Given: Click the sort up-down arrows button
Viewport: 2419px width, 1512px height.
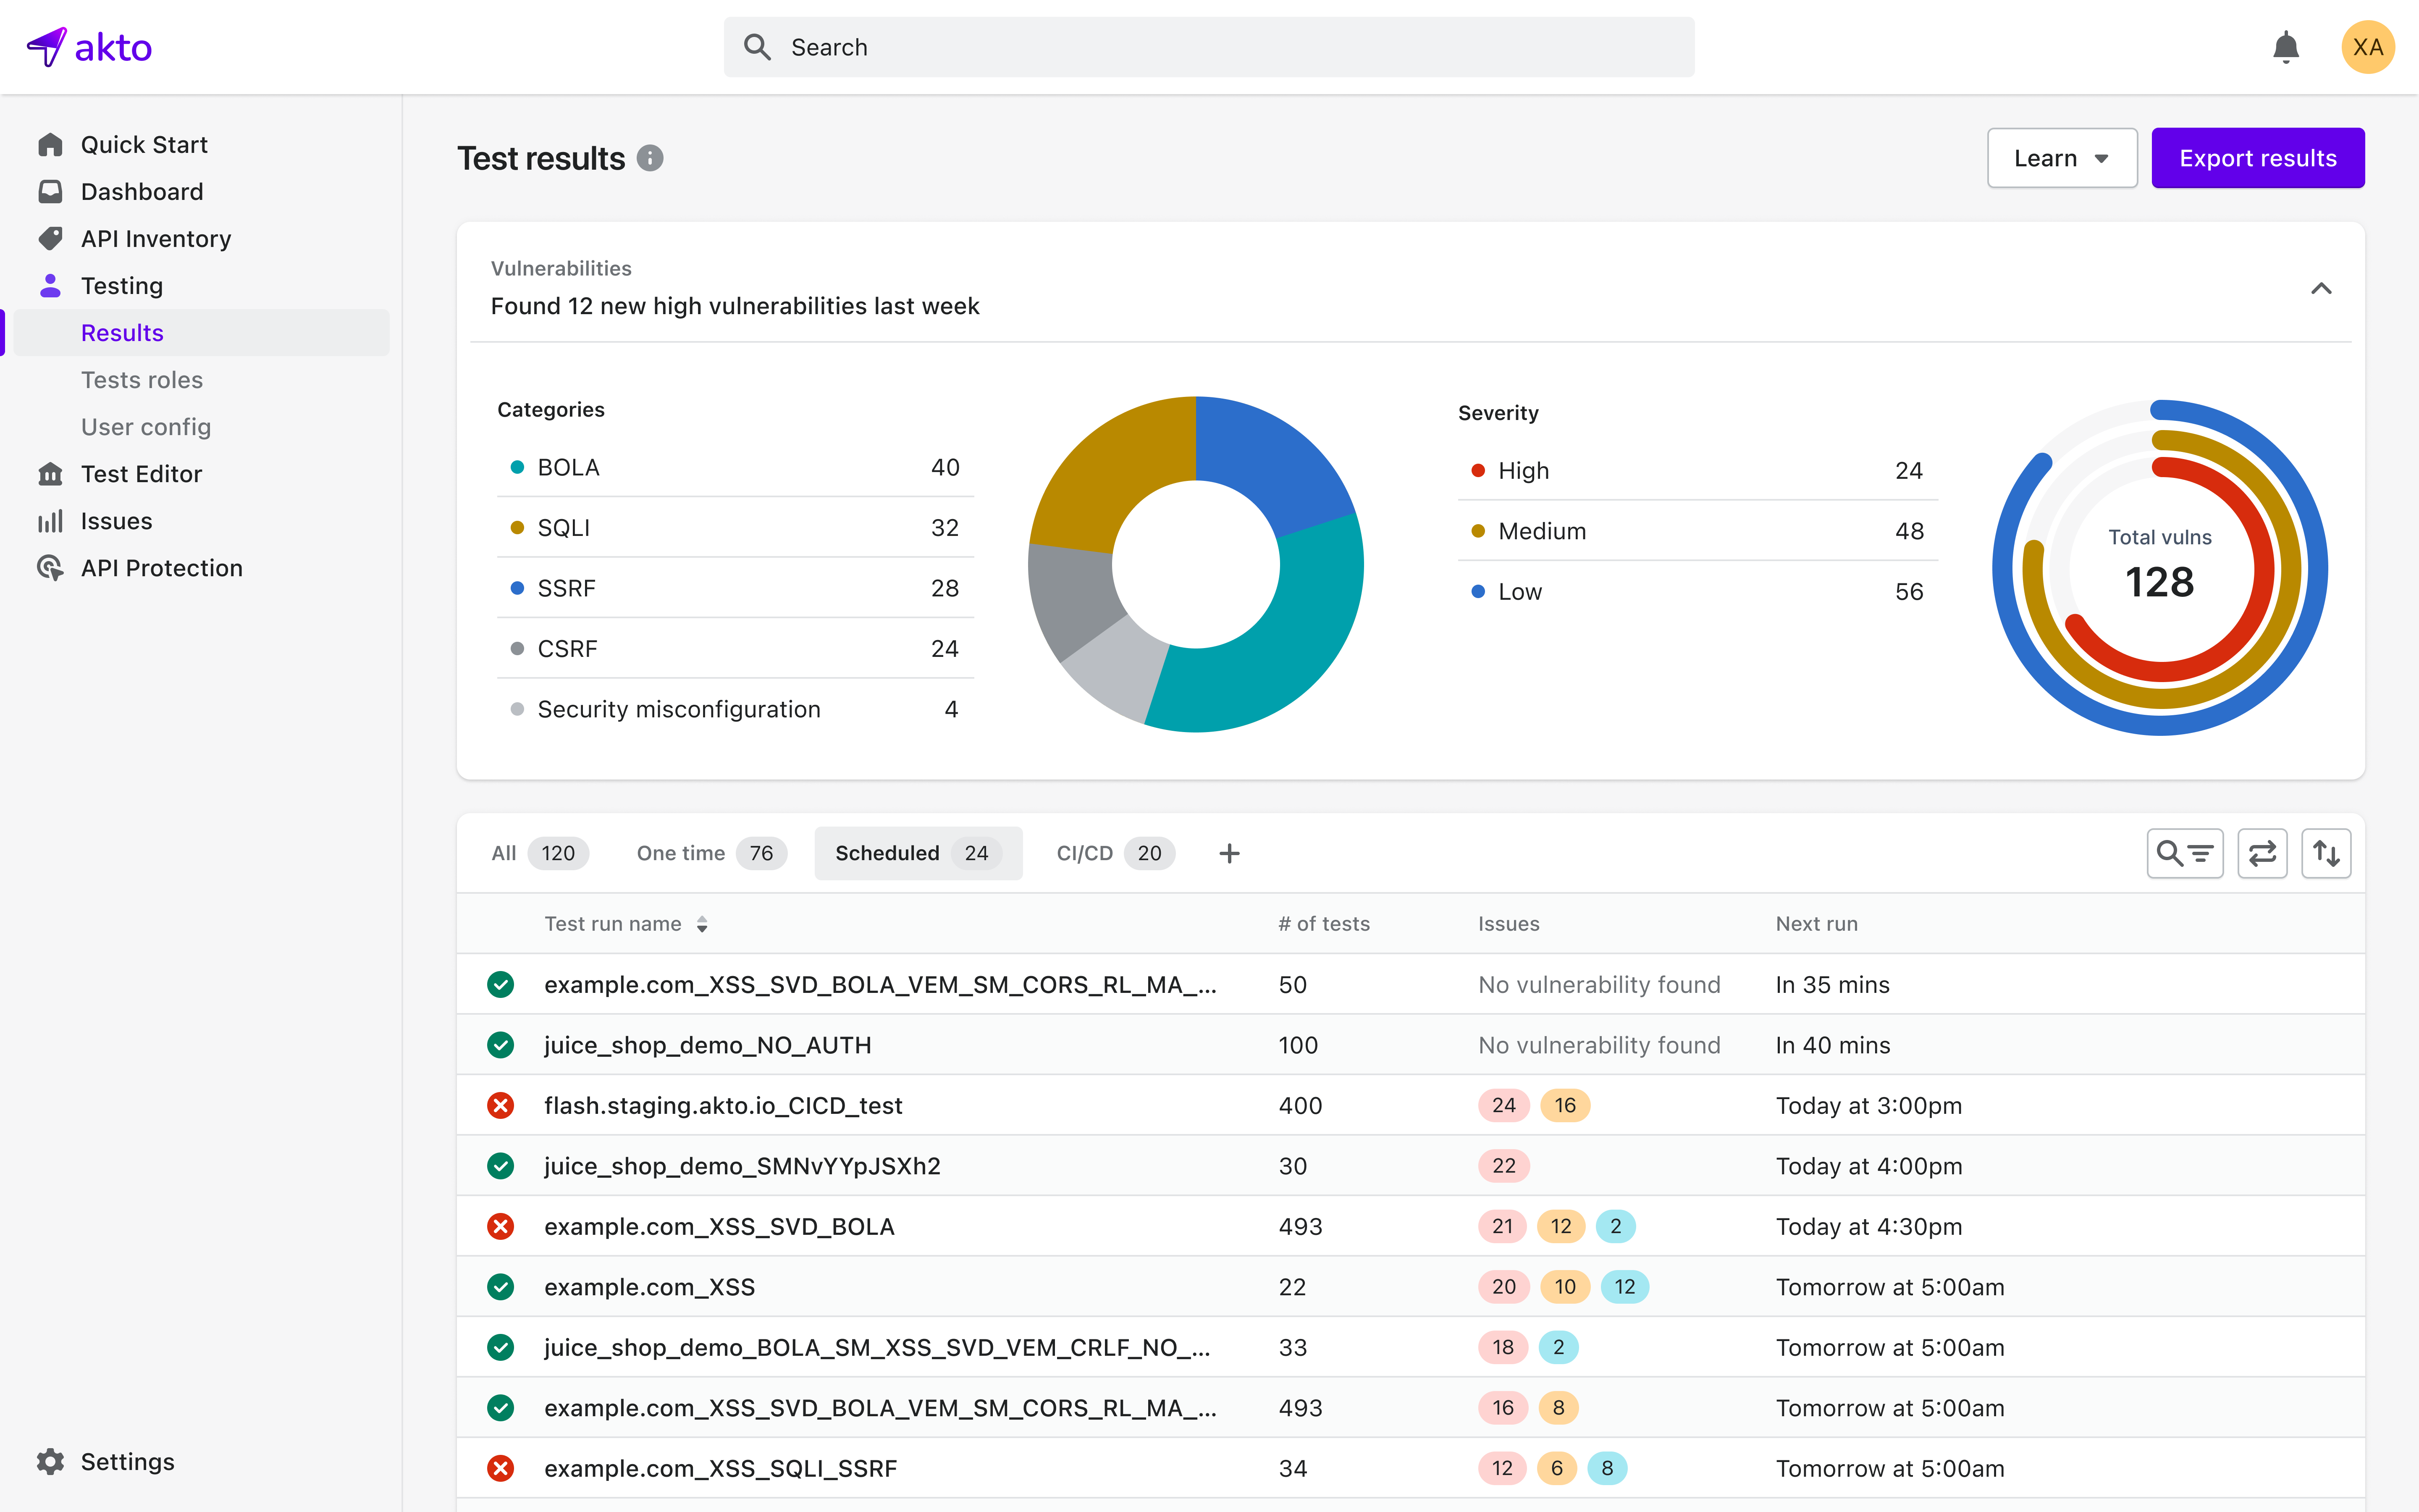Looking at the screenshot, I should 2326,853.
